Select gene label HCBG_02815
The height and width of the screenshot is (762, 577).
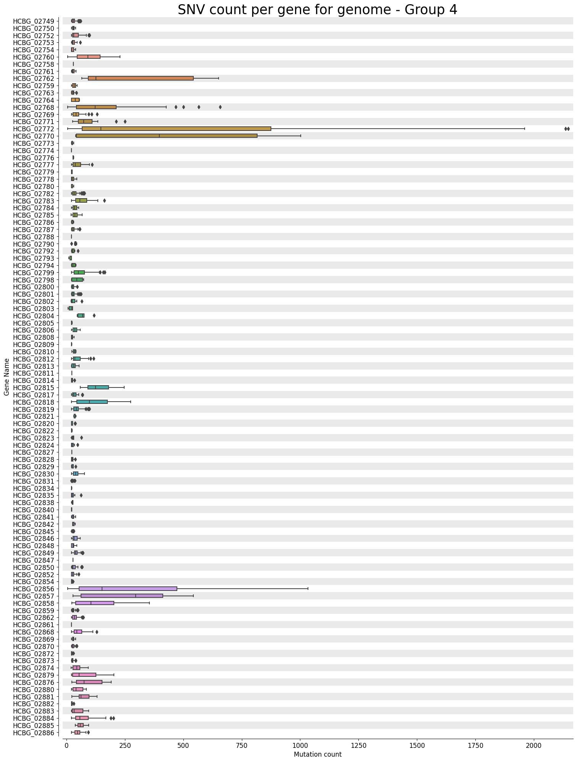click(31, 387)
